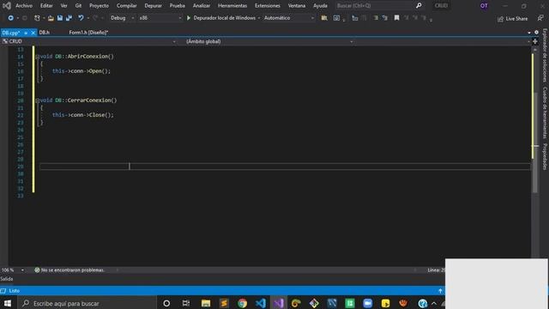Click the No se encontraron problemas indicator

tap(69, 270)
